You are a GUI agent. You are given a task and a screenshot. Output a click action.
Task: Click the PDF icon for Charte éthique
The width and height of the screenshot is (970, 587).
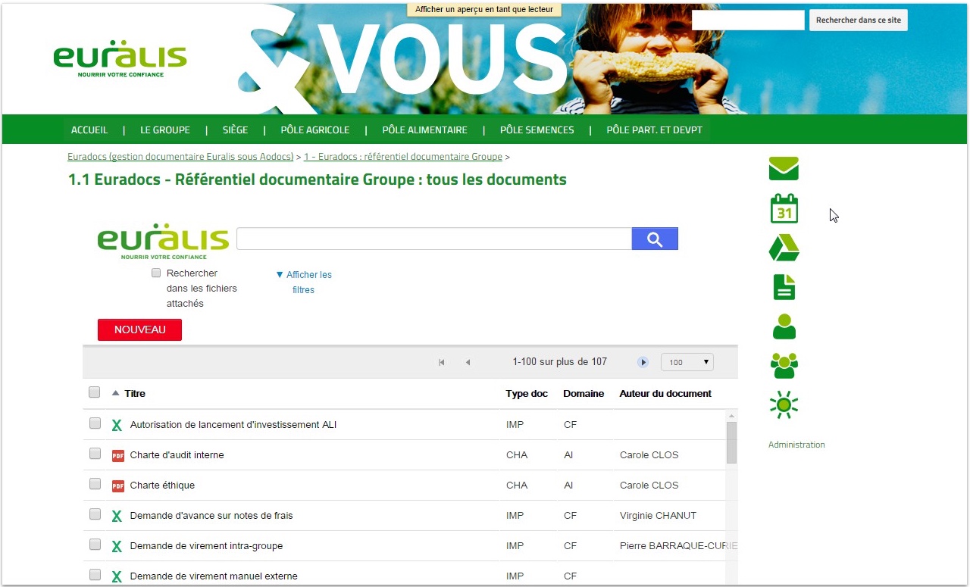pyautogui.click(x=117, y=486)
